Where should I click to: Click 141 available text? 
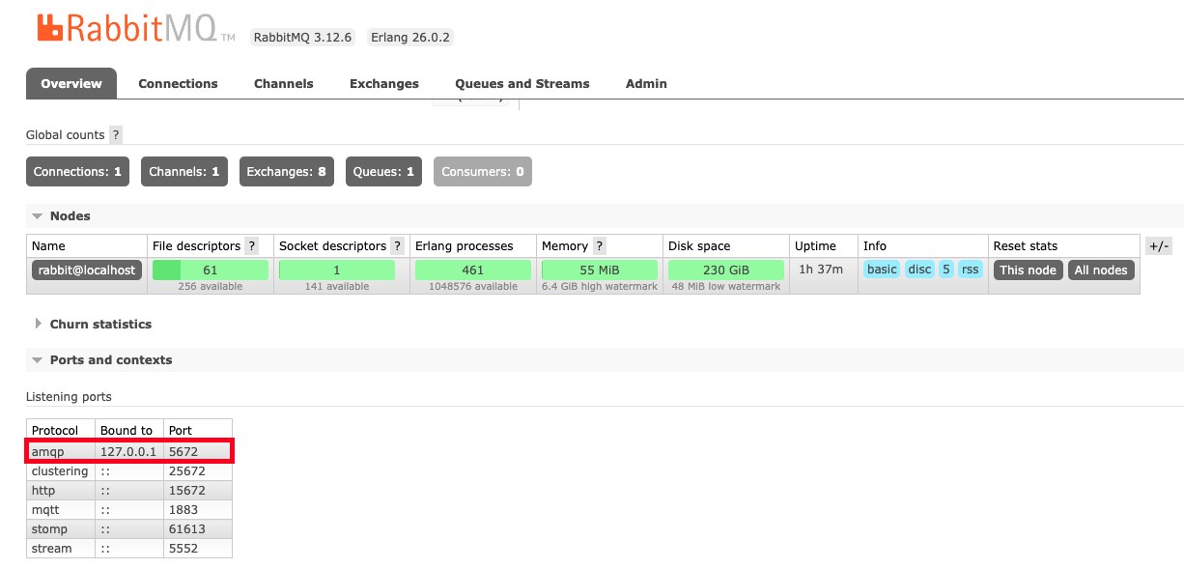click(337, 287)
